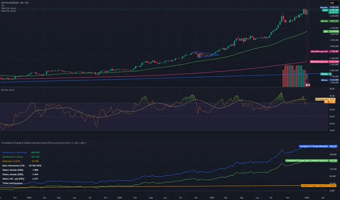This screenshot has width=340, height=200.
Task: Click the 2026 label on time axis
Action: (x=307, y=197)
